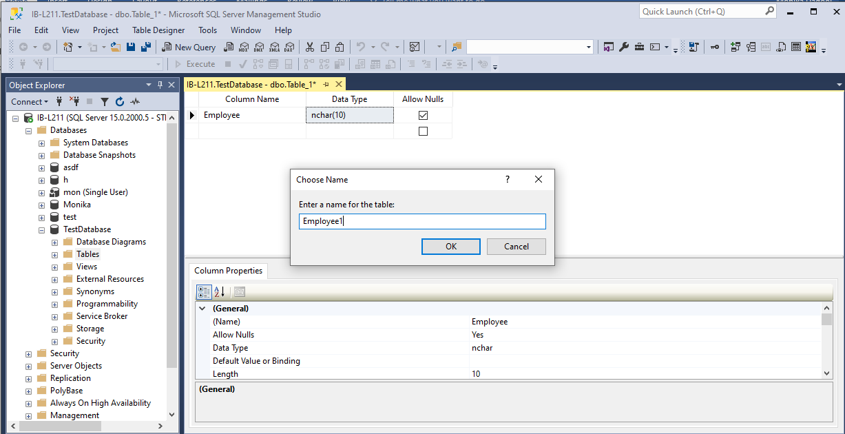The image size is (845, 434).
Task: Click OK in Choose Name dialog
Action: point(451,247)
